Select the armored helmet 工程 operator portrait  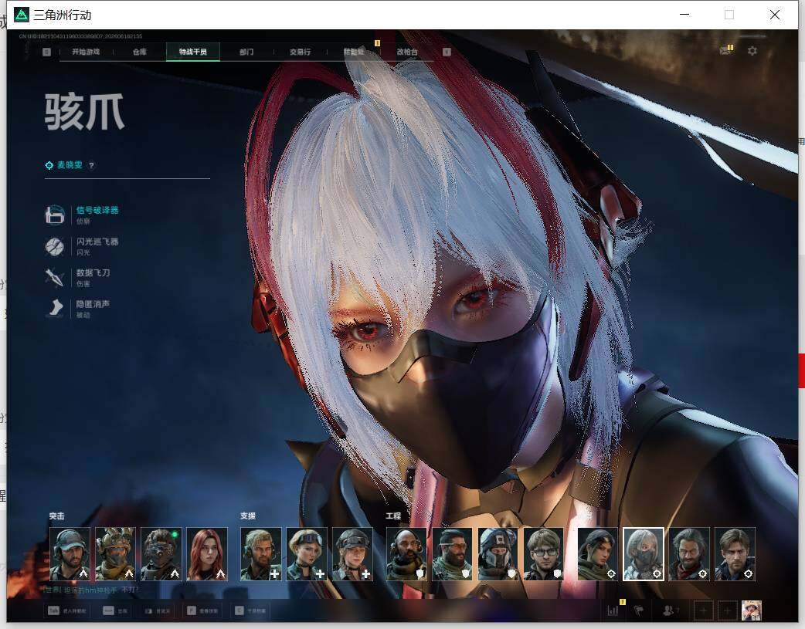pyautogui.click(x=498, y=554)
